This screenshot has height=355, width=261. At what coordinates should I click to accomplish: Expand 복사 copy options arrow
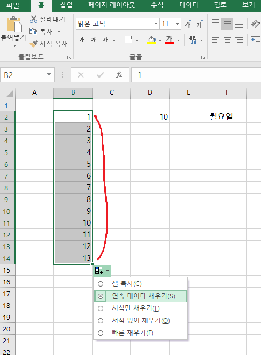coord(59,32)
